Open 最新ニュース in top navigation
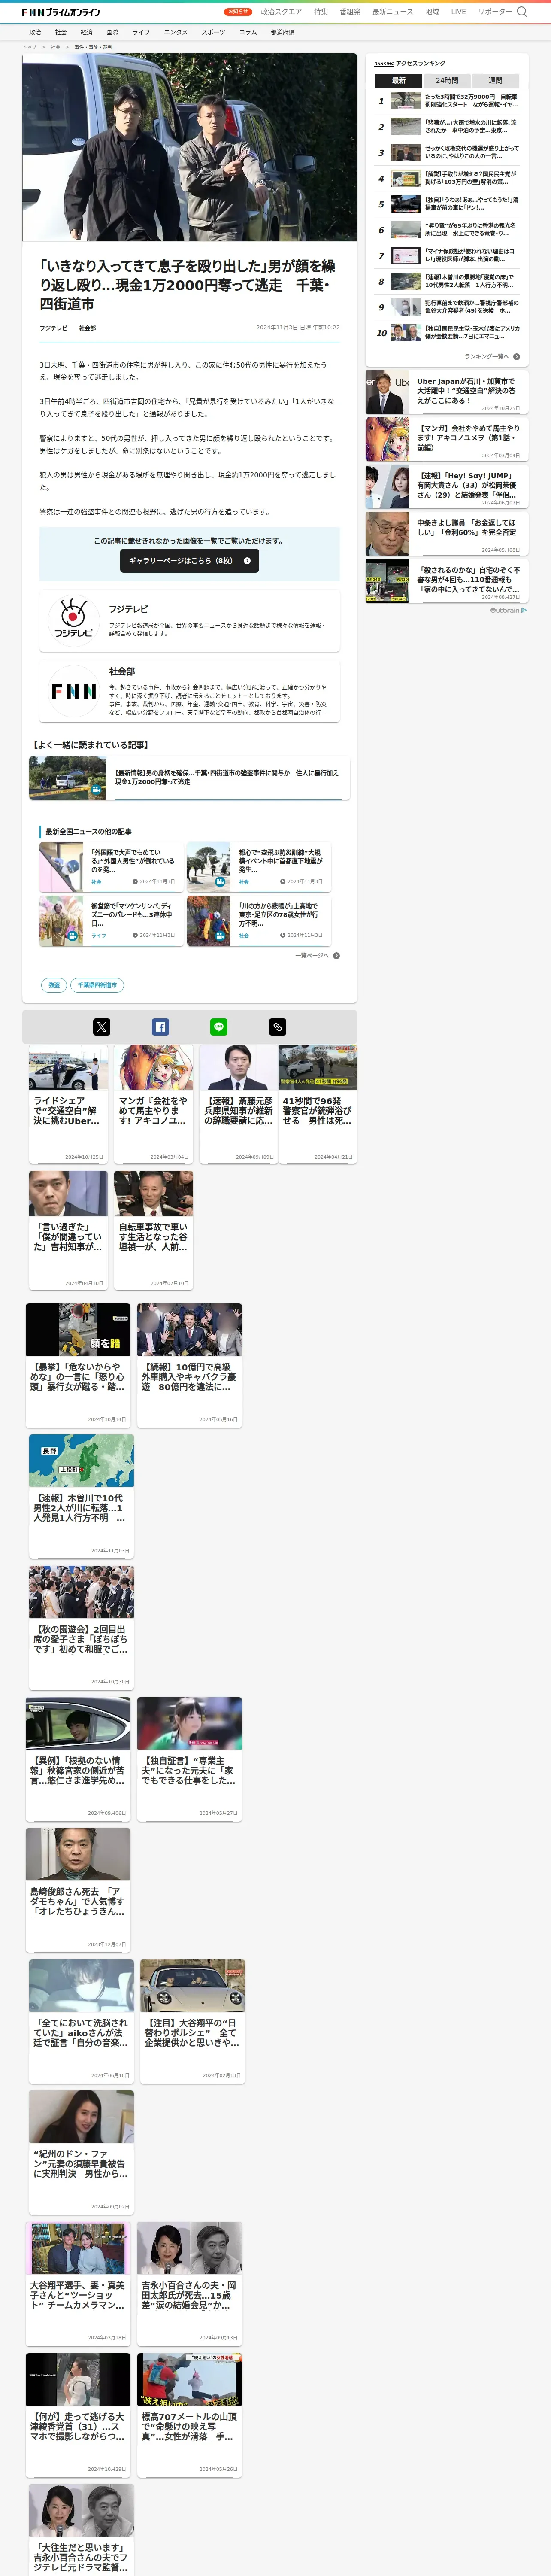Viewport: 551px width, 2576px height. tap(393, 12)
